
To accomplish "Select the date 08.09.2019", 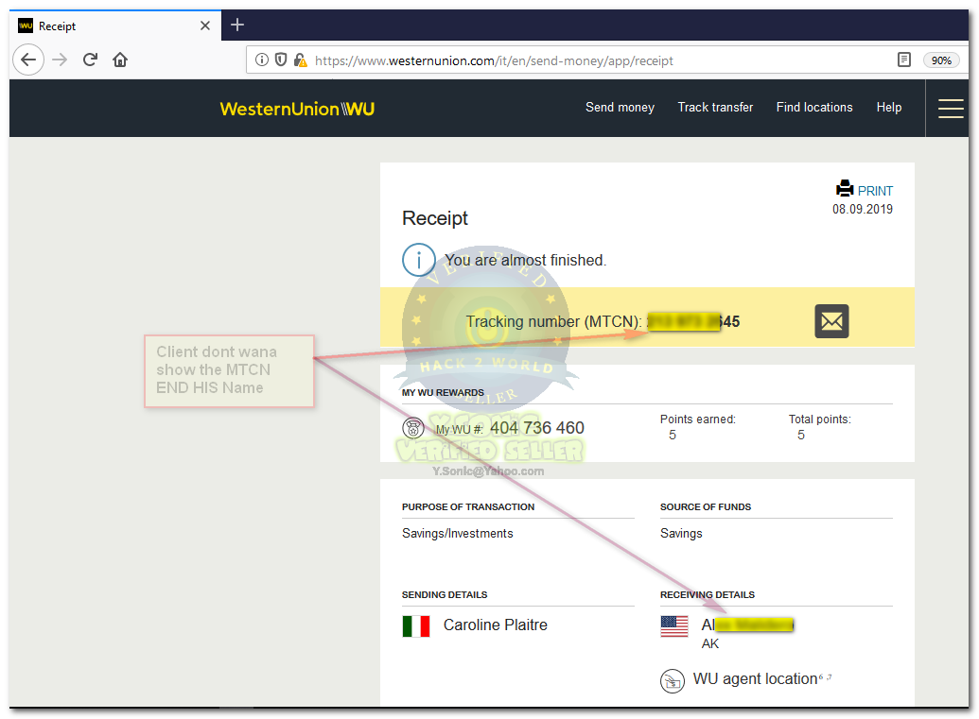I will point(863,210).
